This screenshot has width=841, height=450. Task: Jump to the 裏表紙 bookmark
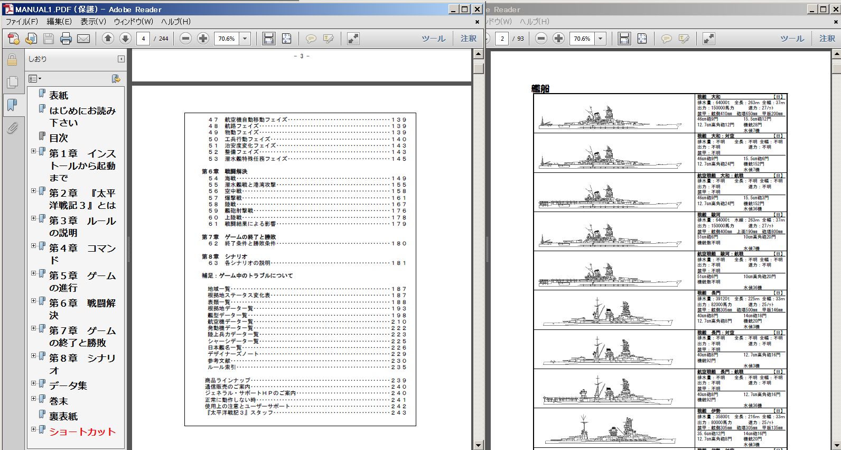[x=63, y=416]
